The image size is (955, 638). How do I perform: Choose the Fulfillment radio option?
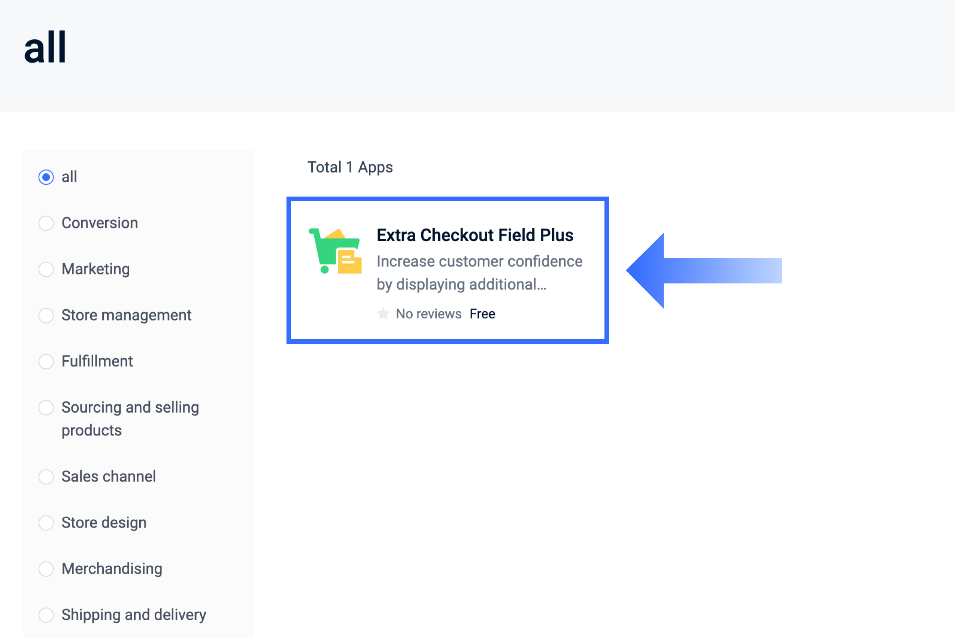point(46,361)
